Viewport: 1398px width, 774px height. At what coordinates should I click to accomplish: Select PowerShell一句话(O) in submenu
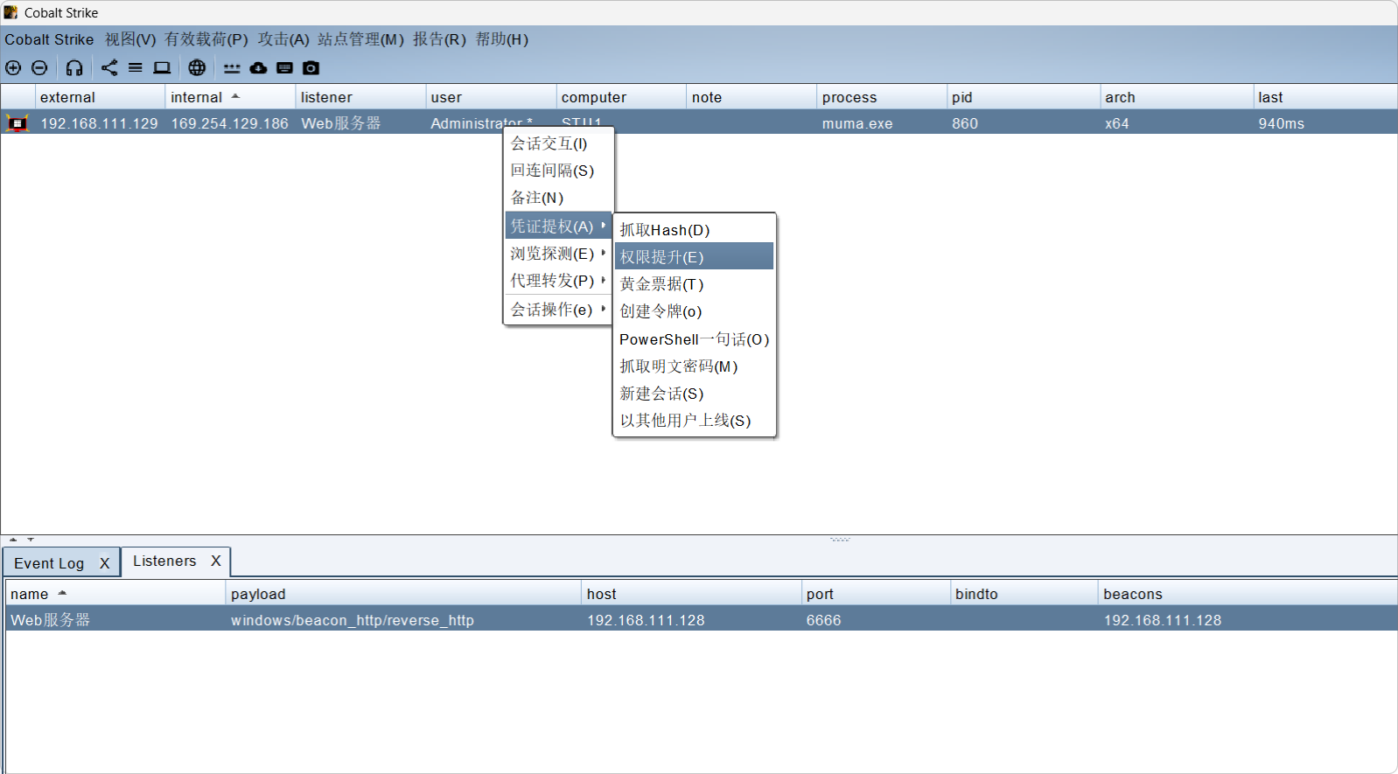point(694,339)
